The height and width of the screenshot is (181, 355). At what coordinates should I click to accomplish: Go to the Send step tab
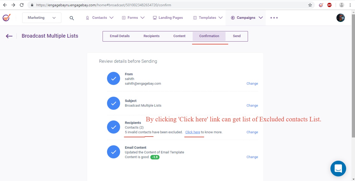237,36
